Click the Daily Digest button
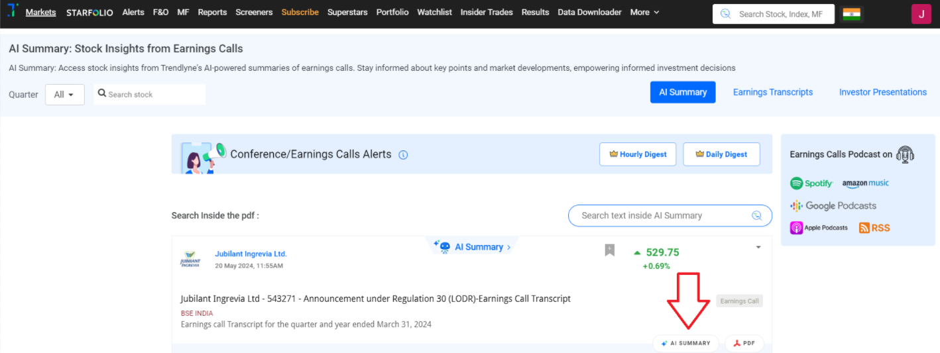This screenshot has height=353, width=940. coord(721,154)
